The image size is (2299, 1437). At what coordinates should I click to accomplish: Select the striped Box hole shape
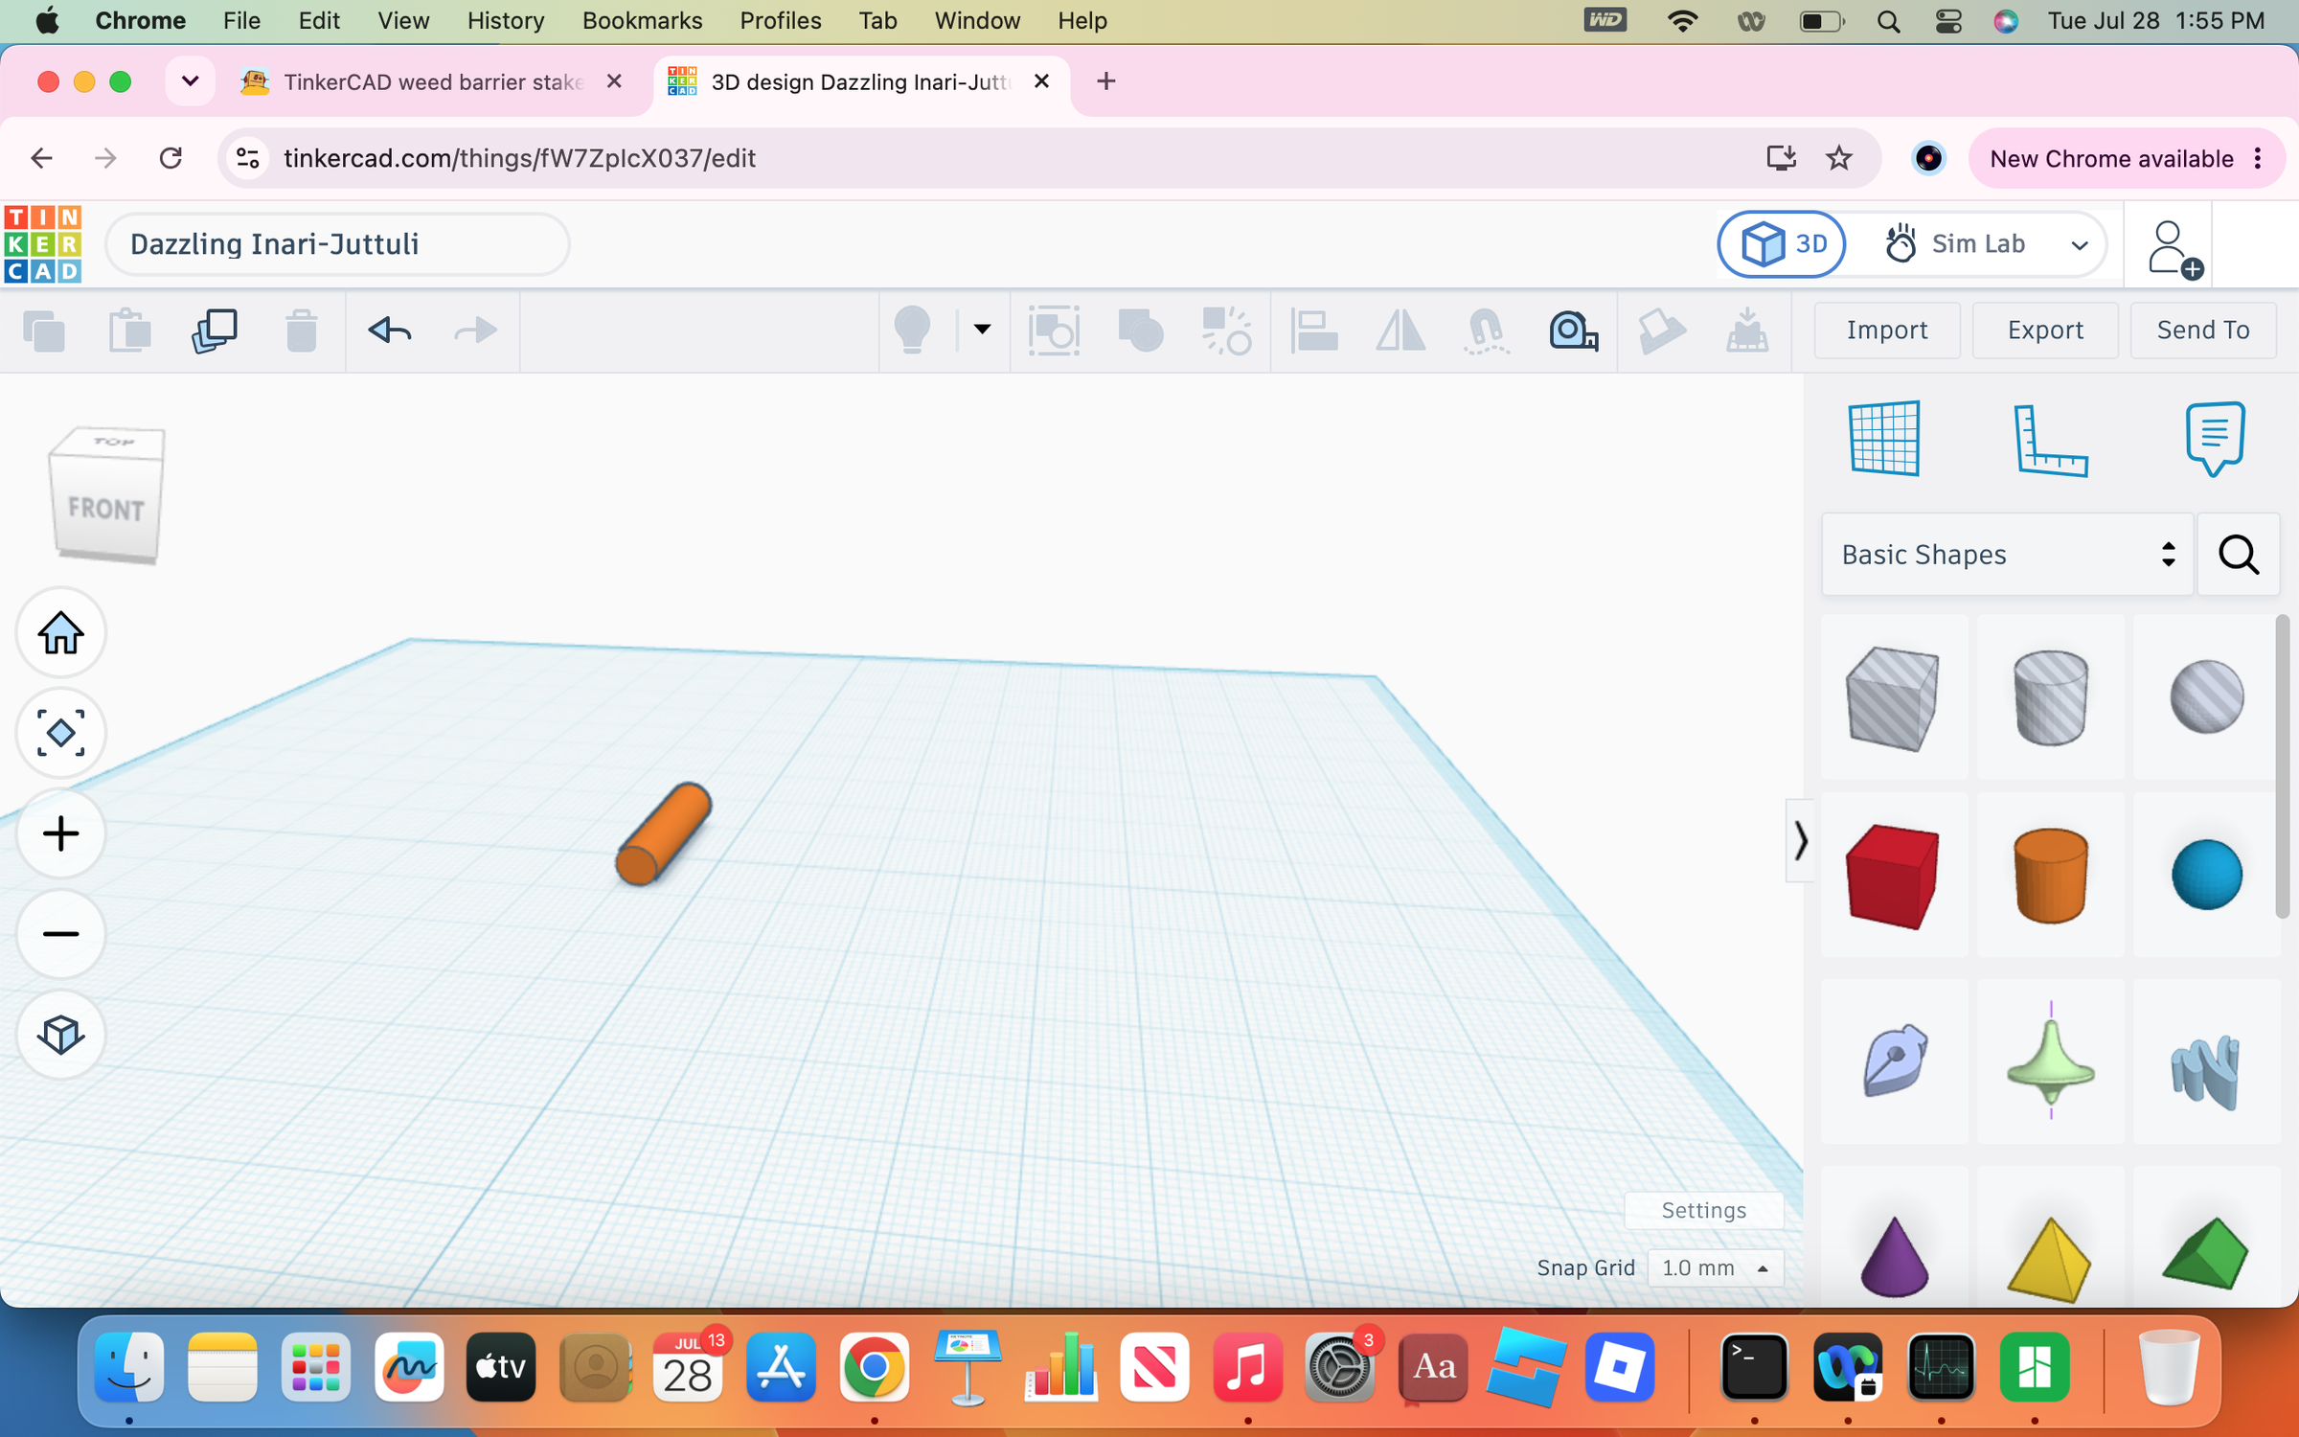(1893, 697)
